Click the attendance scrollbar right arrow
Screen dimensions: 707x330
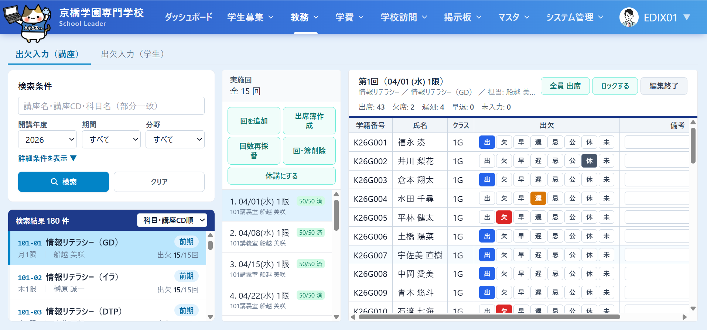tap(684, 317)
